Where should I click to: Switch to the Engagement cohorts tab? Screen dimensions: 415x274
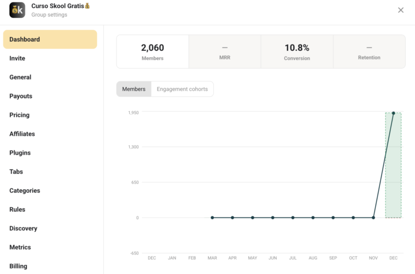point(182,89)
